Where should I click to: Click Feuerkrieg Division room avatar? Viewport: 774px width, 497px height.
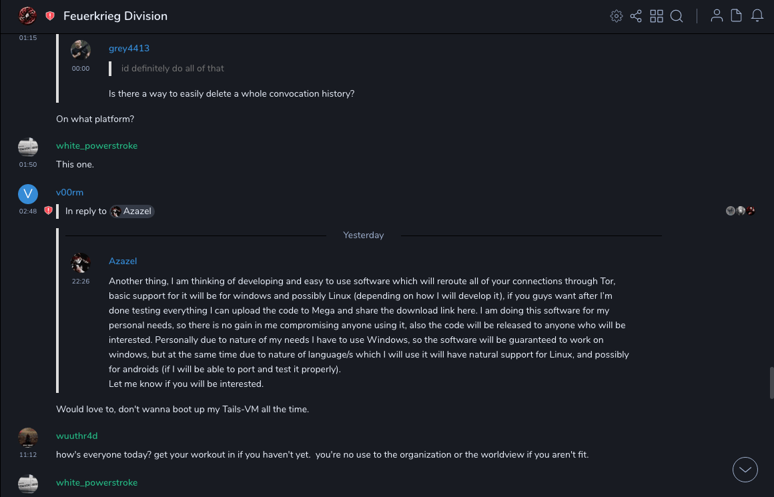pos(27,15)
